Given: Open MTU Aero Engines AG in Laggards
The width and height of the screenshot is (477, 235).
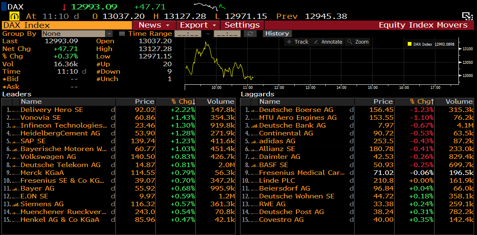Looking at the screenshot, I should pos(298,118).
